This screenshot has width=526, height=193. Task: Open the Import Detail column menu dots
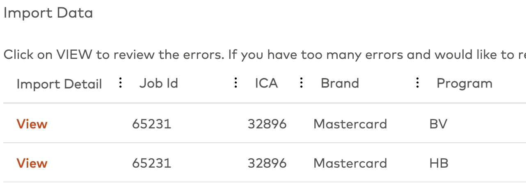click(x=120, y=83)
